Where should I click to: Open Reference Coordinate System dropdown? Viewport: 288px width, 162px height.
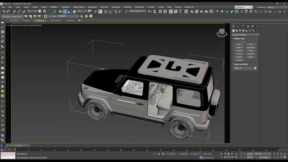point(82,11)
